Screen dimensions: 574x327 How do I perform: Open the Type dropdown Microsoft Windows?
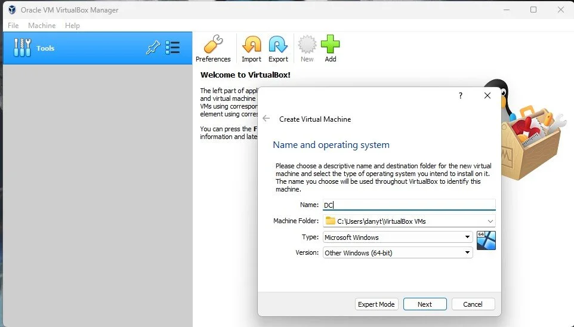[397, 237]
